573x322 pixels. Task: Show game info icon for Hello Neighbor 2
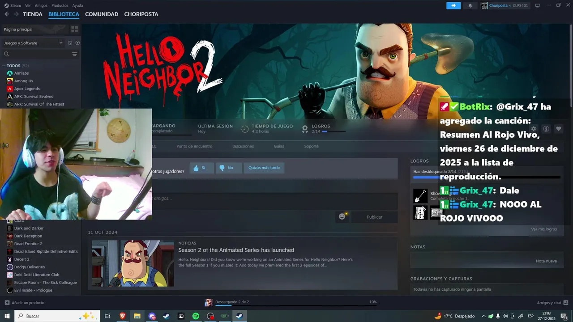pos(546,129)
